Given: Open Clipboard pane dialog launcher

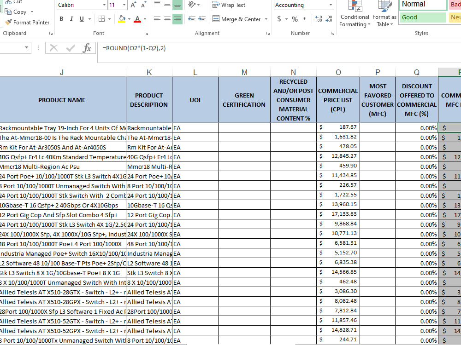Looking at the screenshot, I should 51,34.
